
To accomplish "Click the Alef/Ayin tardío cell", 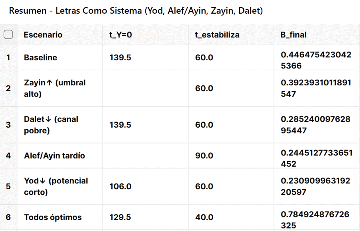I will [x=55, y=156].
